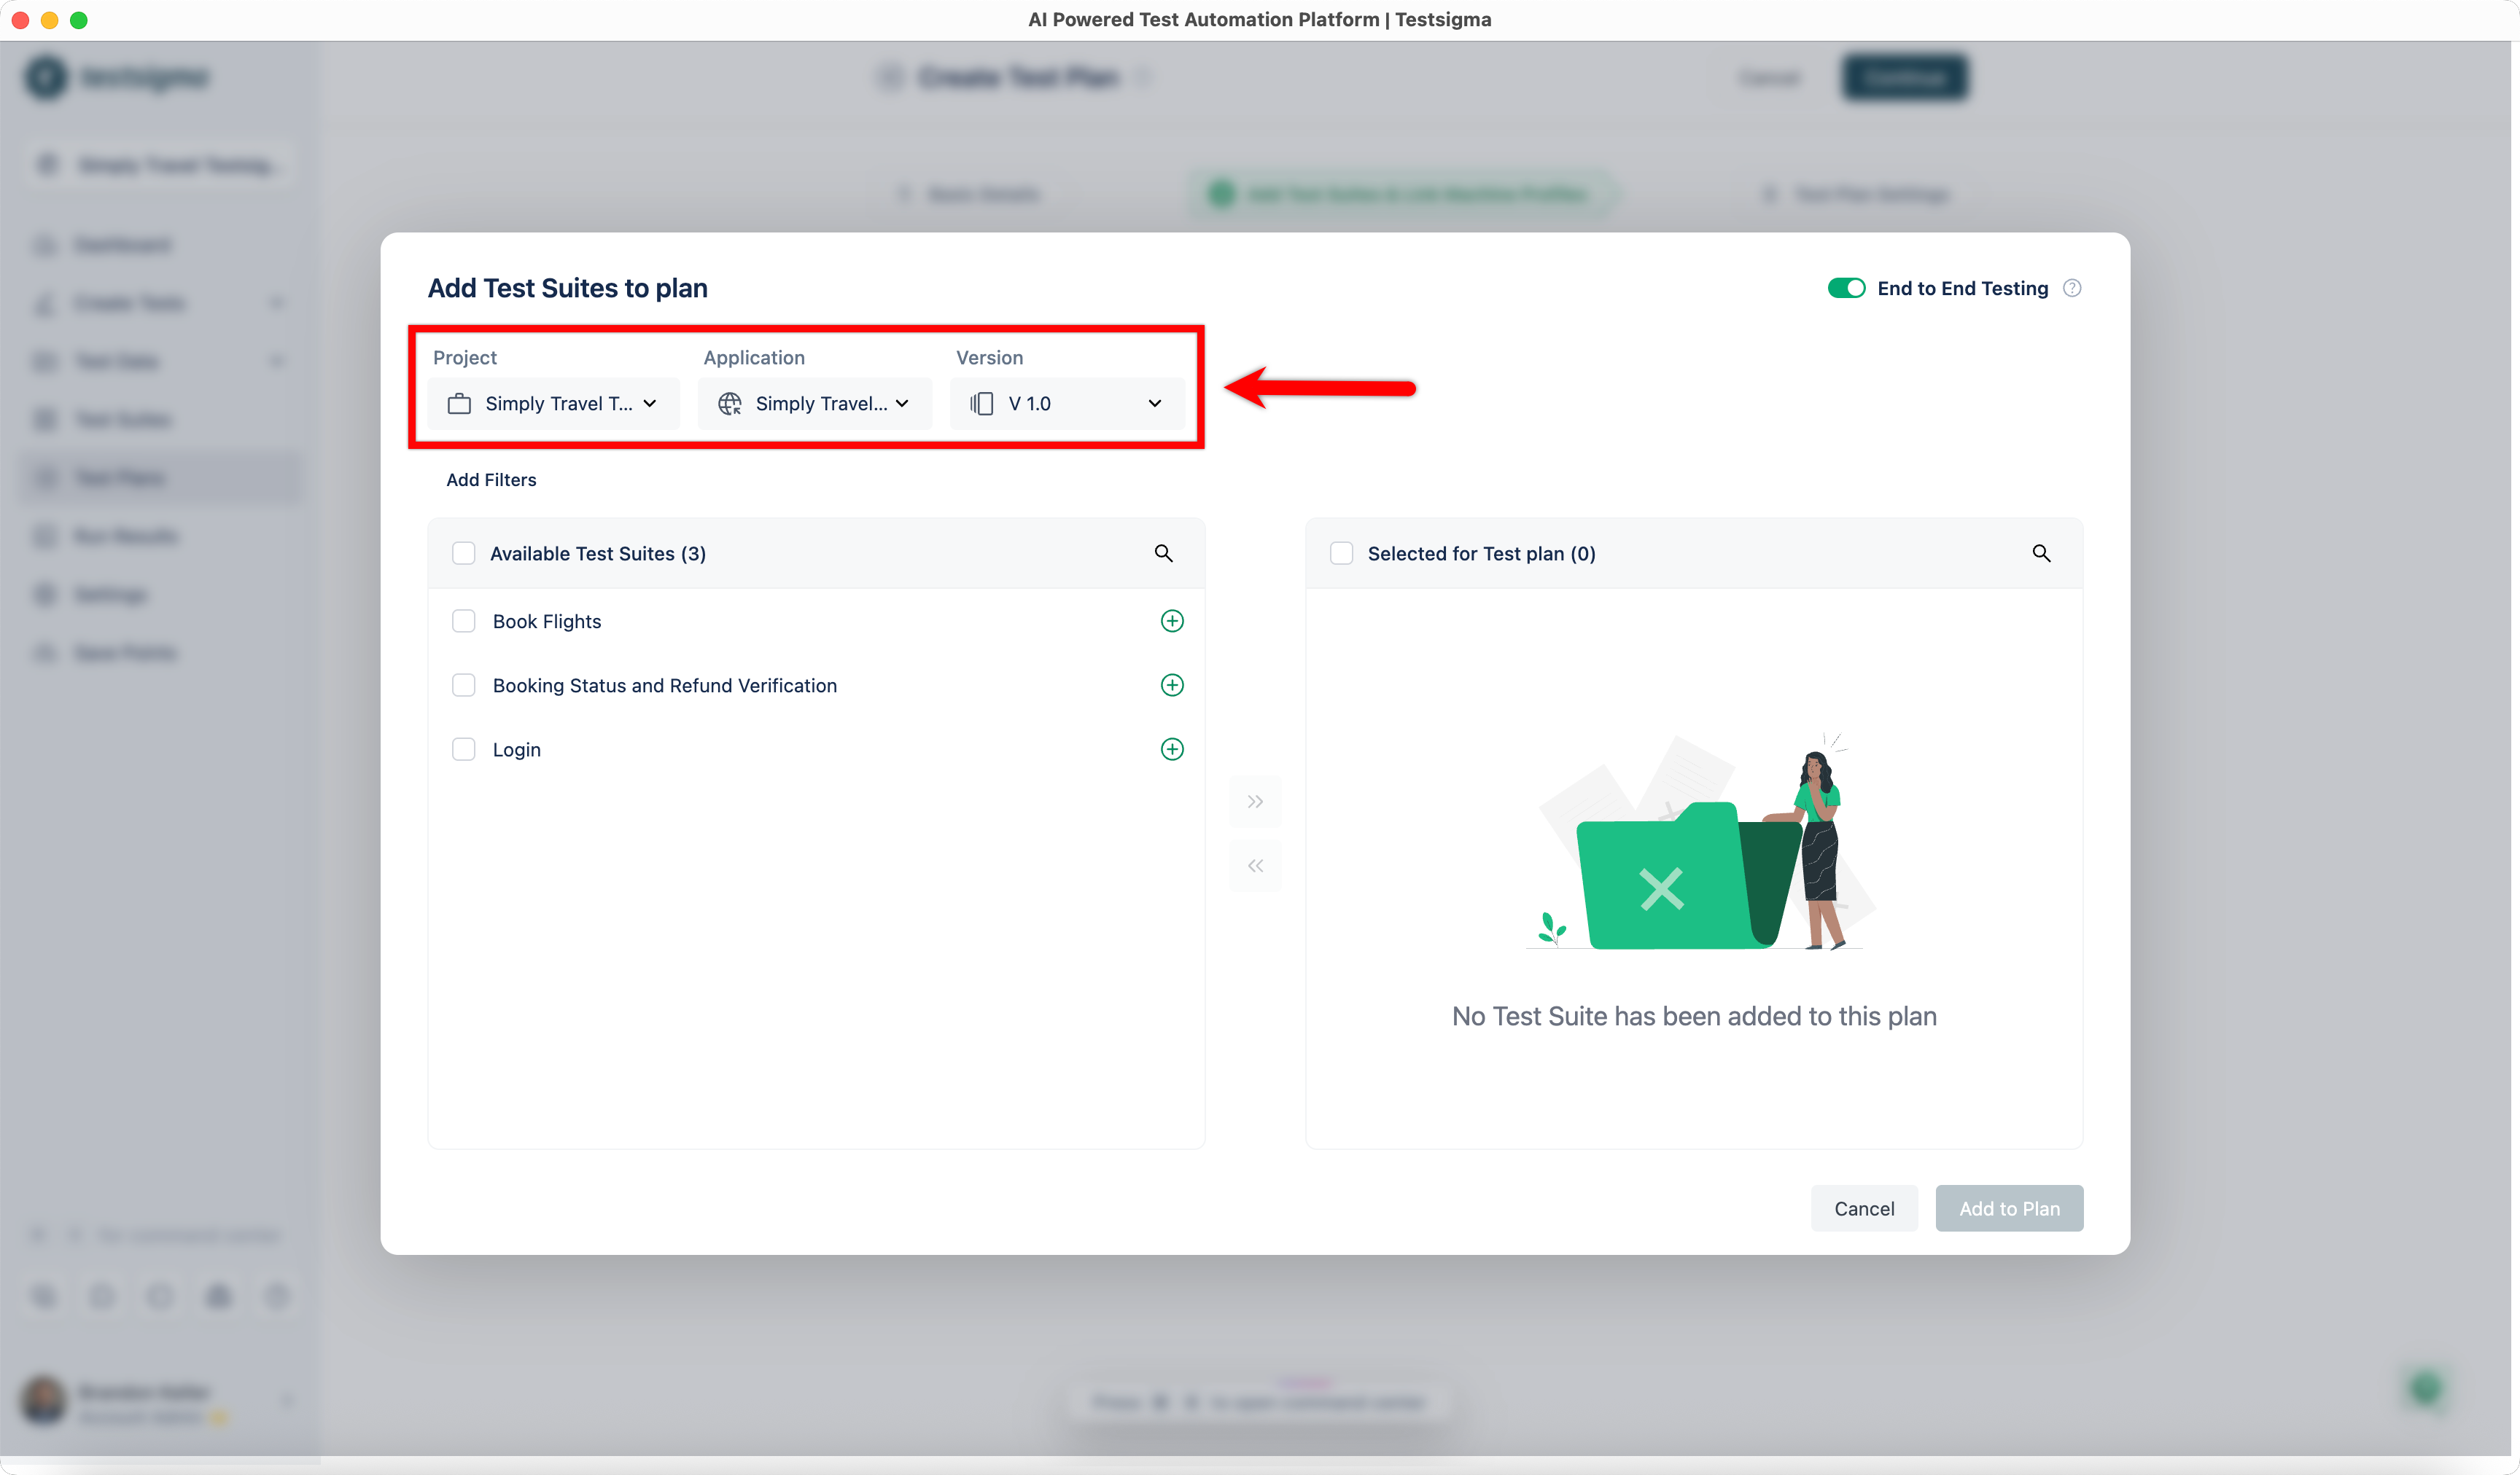Open the Application dropdown
The image size is (2520, 1475).
[x=814, y=403]
